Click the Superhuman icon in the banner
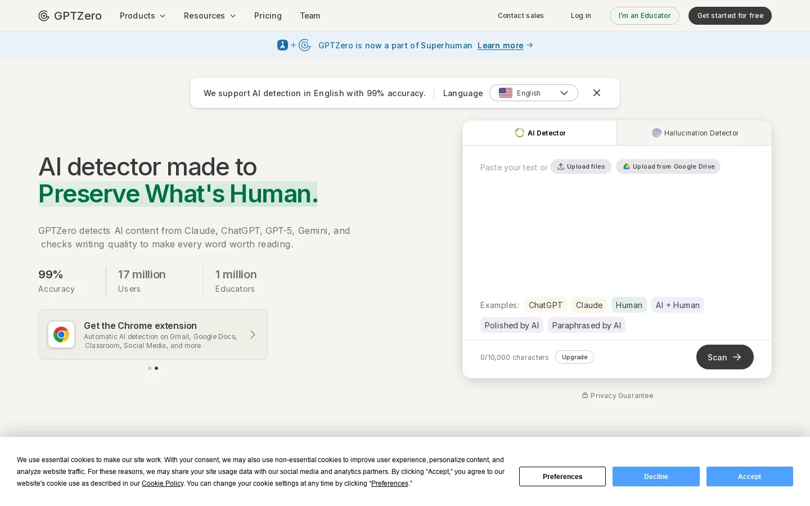Image resolution: width=810 pixels, height=506 pixels. 282,45
